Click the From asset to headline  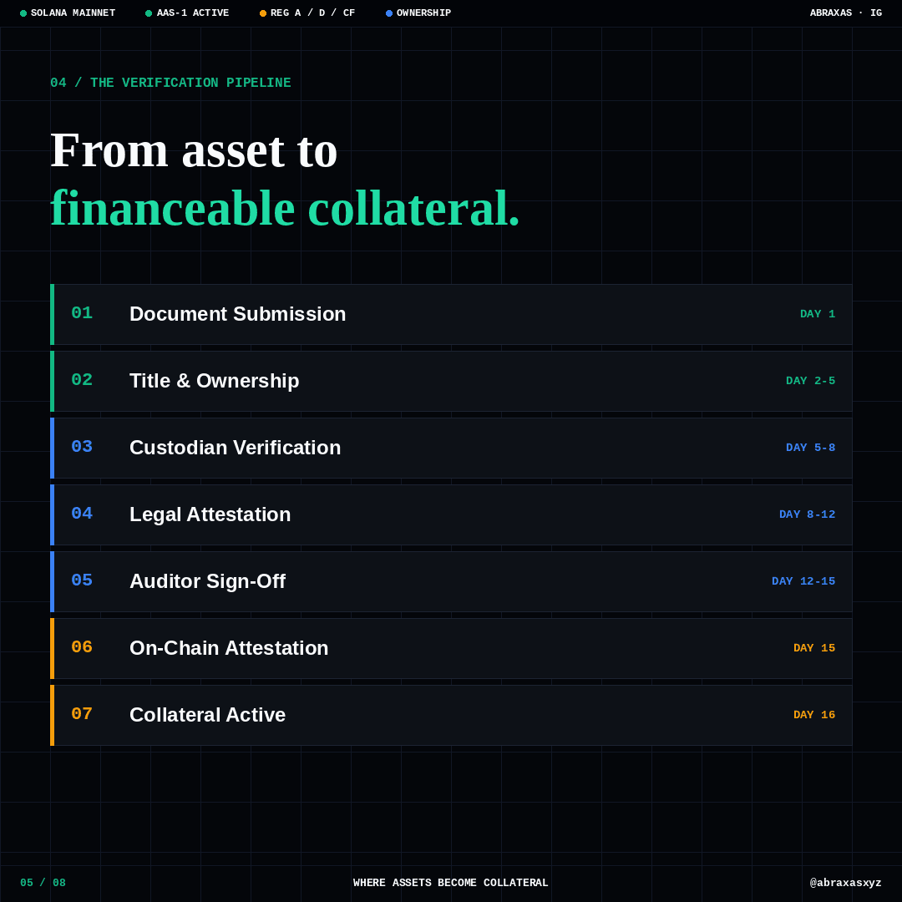click(194, 150)
